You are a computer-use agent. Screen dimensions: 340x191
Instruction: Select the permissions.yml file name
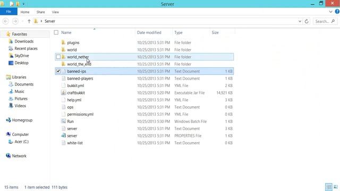point(80,114)
